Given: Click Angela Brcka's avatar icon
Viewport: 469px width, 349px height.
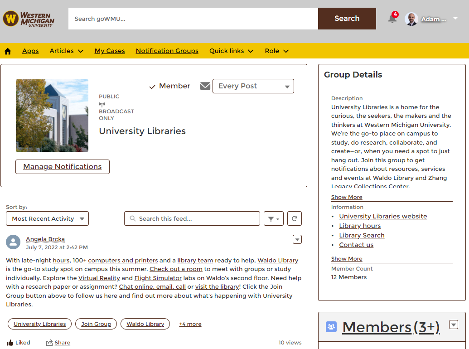Looking at the screenshot, I should point(13,242).
